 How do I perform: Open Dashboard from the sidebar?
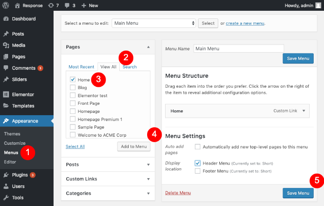[x=24, y=19]
